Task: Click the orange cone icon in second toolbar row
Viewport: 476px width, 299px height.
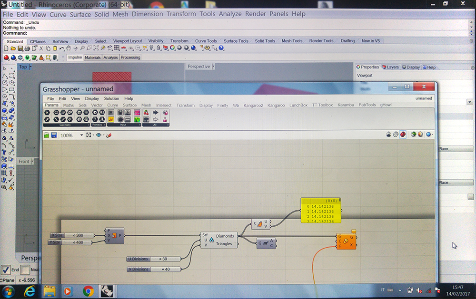Action: click(x=41, y=58)
